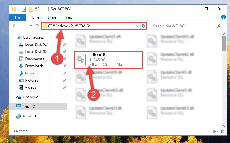Viewport: 230px width, 143px height.
Task: Click the Network icon in sidebar
Action: tap(19, 116)
